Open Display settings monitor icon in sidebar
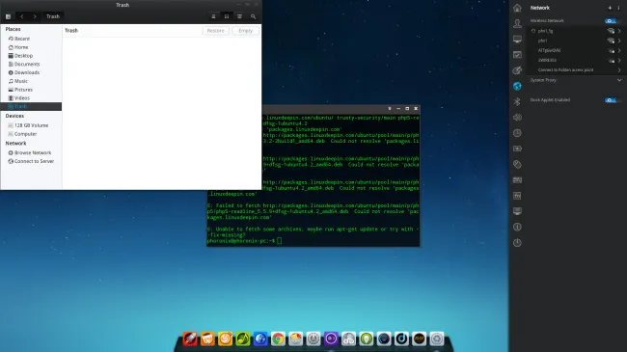627x352 pixels. pos(517,40)
